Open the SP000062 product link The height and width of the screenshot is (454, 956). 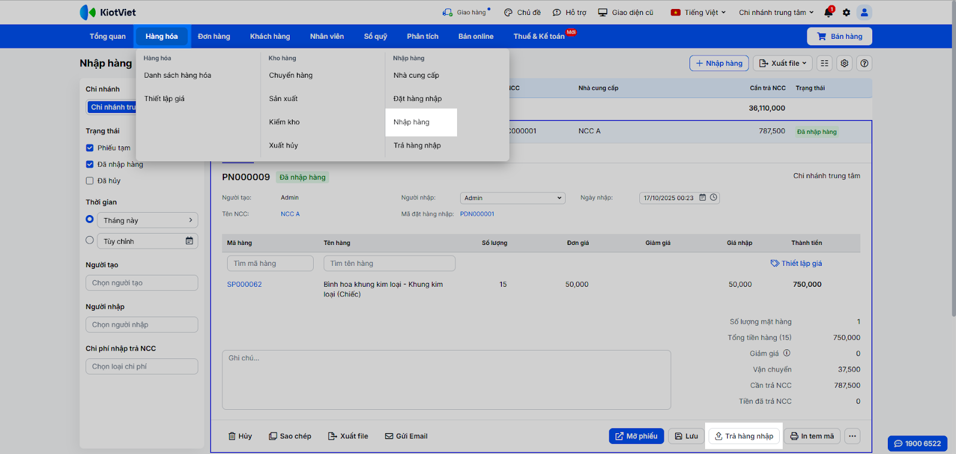click(x=244, y=284)
